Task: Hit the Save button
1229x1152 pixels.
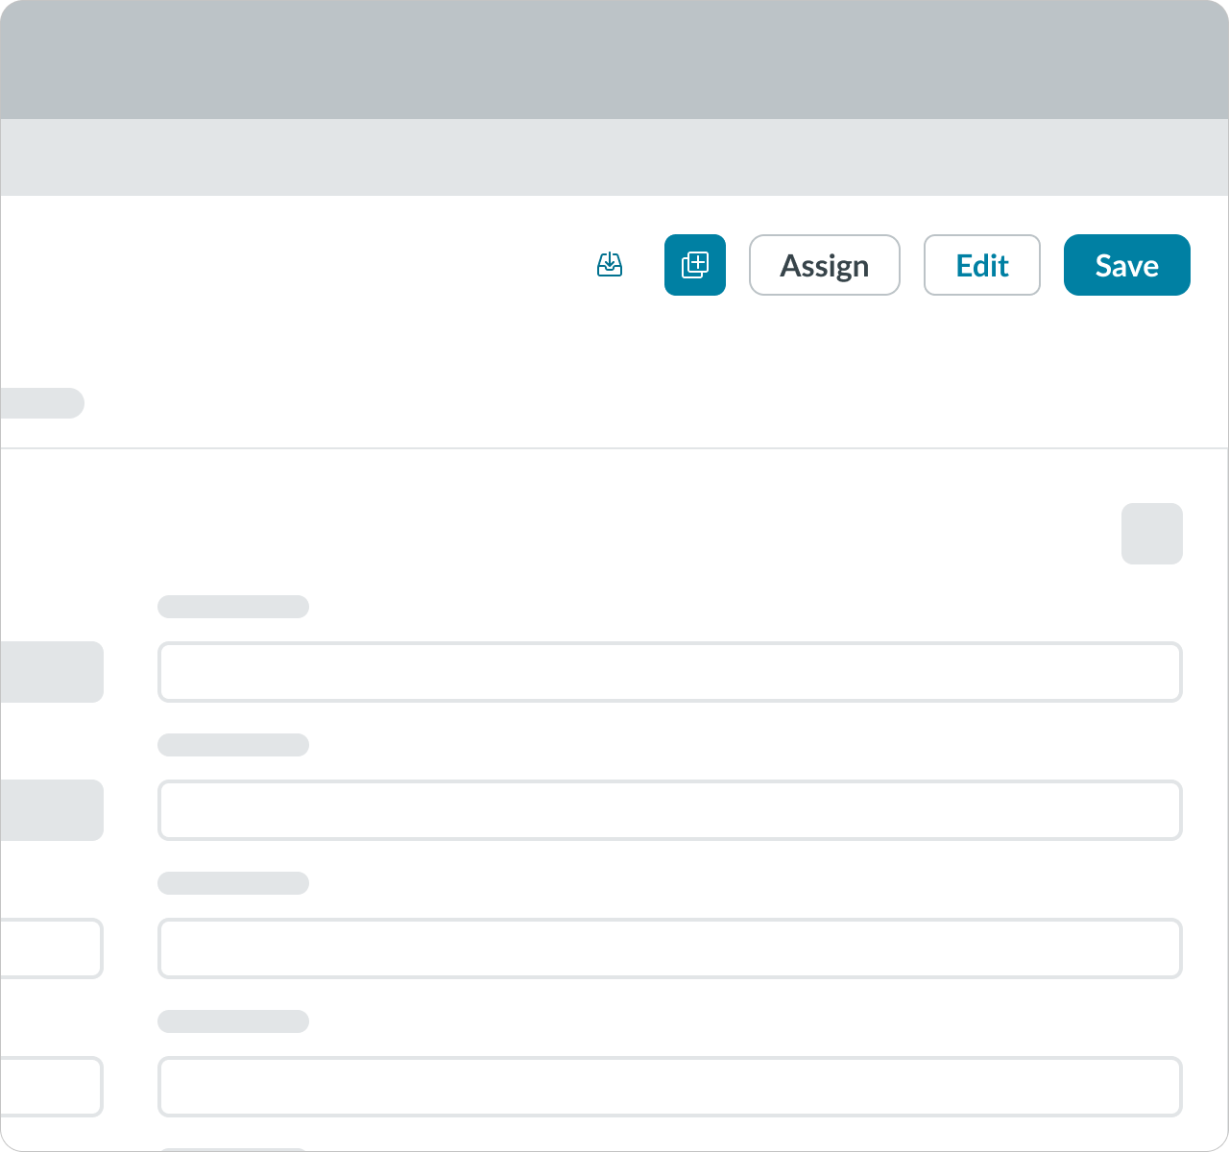Action: point(1126,265)
